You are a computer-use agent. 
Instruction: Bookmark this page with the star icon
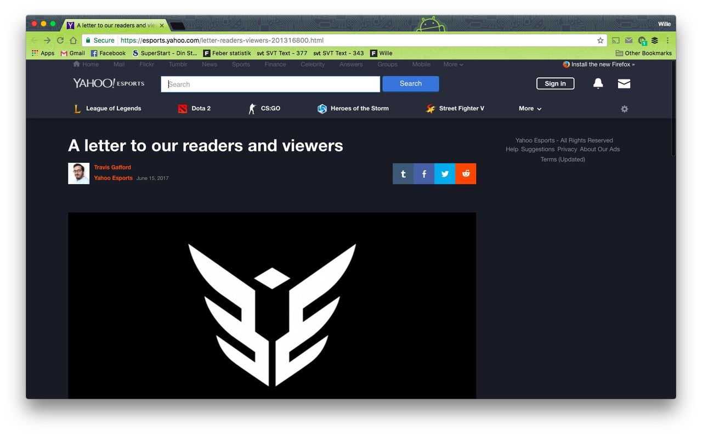601,41
